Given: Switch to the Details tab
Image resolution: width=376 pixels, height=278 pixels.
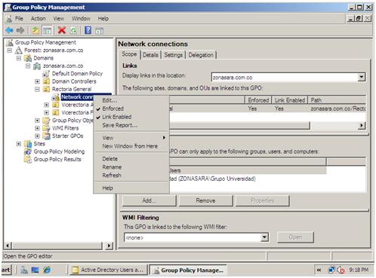Looking at the screenshot, I should point(150,55).
